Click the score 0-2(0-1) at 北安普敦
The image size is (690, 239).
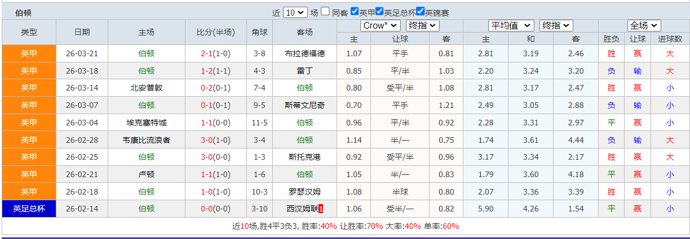tap(216, 88)
